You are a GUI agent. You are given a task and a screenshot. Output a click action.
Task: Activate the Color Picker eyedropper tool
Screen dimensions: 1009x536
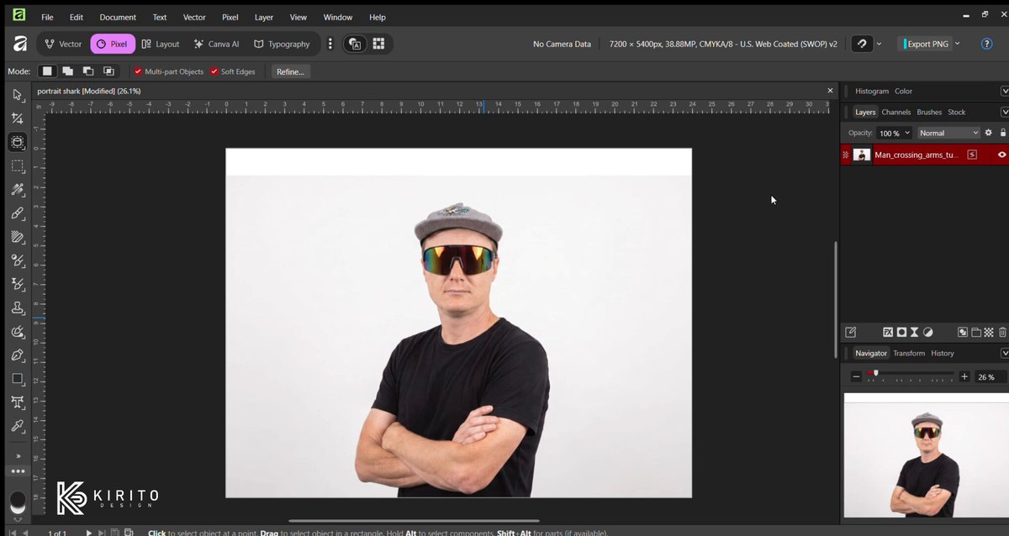tap(17, 426)
